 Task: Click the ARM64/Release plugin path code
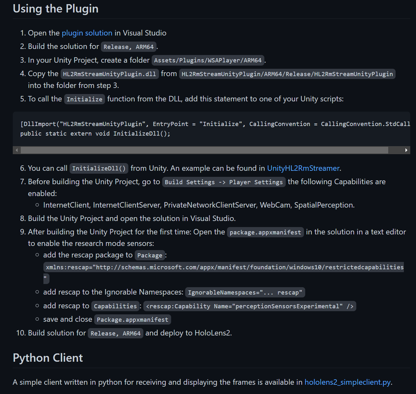tap(287, 74)
